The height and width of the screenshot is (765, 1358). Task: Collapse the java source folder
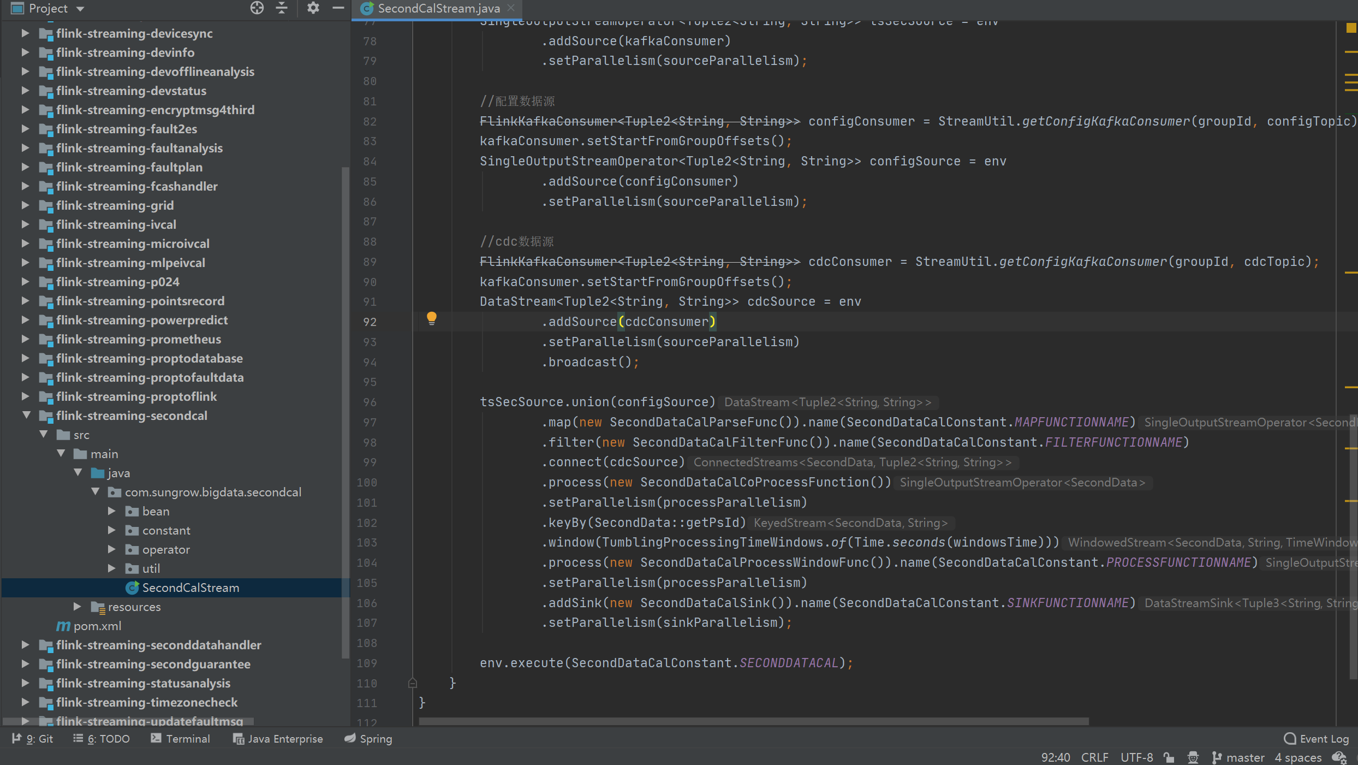[x=78, y=473]
